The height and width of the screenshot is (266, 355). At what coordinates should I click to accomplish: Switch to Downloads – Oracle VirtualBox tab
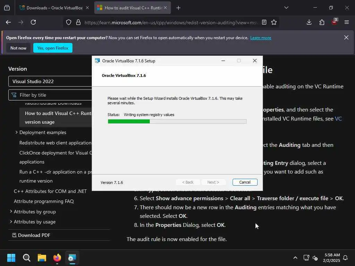coord(54,8)
